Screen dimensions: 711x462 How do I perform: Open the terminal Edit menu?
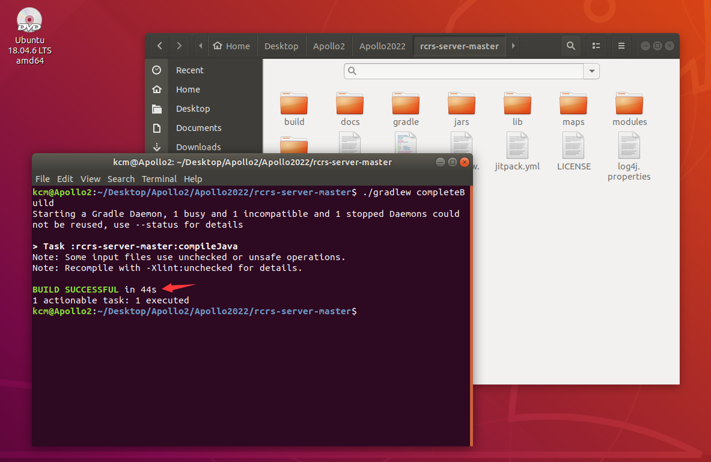[x=65, y=179]
